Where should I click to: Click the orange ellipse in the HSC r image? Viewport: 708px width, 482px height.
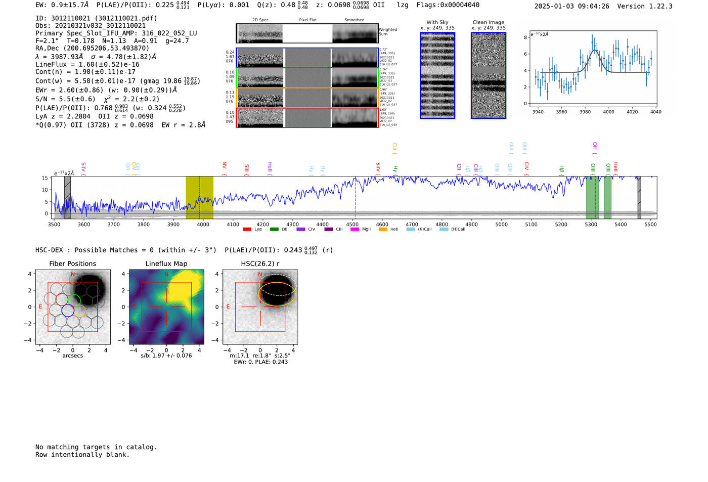pyautogui.click(x=277, y=294)
